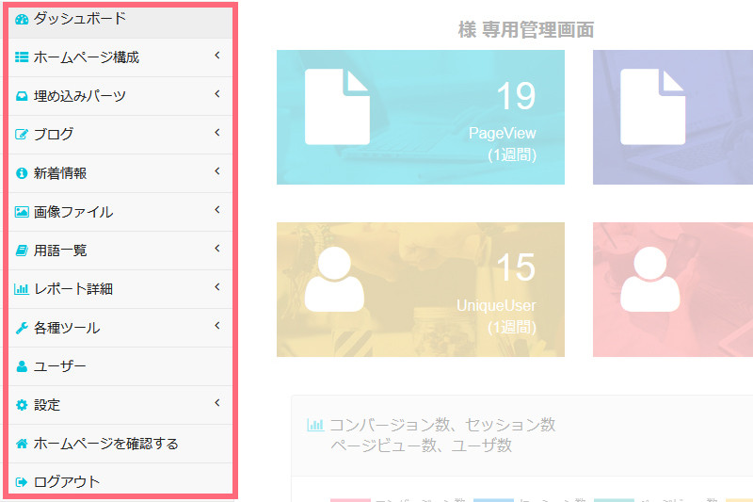Screen dimensions: 753x502
Task: Click the dashboard speedometer icon
Action: pyautogui.click(x=22, y=19)
